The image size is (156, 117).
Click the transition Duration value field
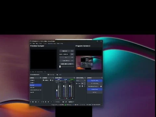83,84
